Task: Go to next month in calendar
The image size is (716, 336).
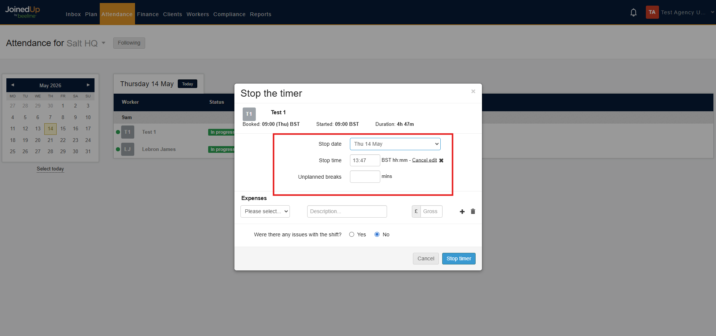Action: coord(88,85)
